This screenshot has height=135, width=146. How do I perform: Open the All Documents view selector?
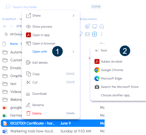(x=13, y=34)
